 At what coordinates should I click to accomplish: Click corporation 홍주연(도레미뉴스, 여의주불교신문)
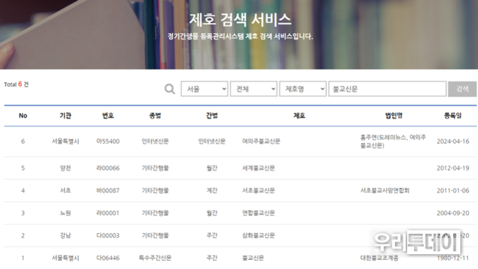click(393, 141)
